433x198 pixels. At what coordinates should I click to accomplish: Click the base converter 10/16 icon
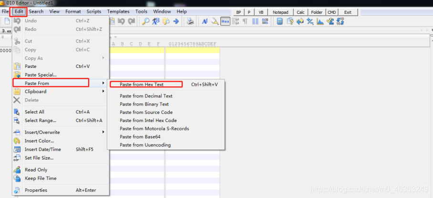point(340,21)
